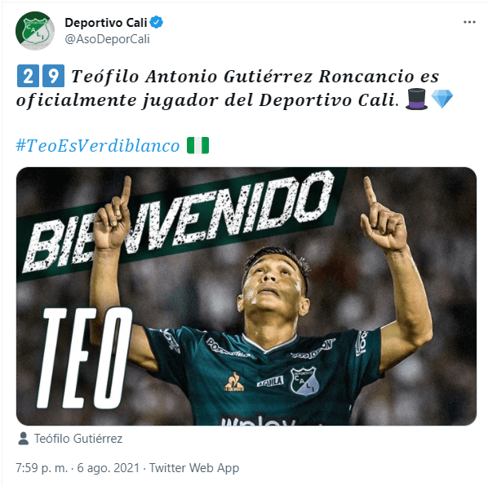Click the top hat emoji
The image size is (488, 486).
416,99
